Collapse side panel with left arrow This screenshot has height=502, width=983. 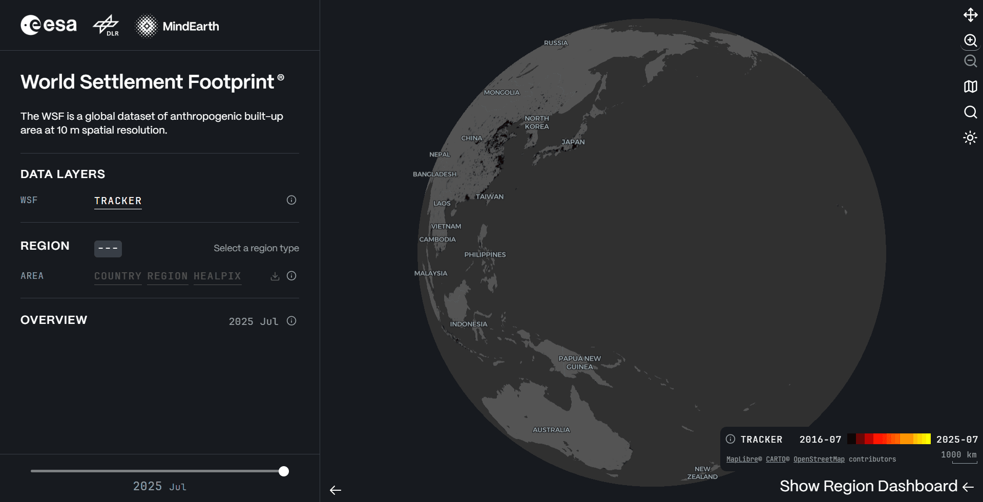pos(336,490)
